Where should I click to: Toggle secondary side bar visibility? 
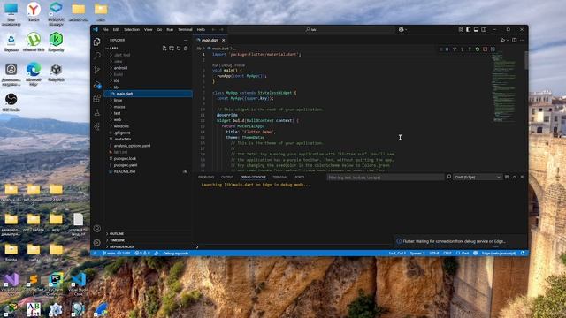[484, 29]
